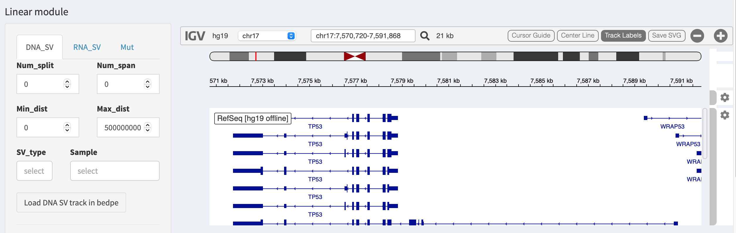The width and height of the screenshot is (736, 233).
Task: Switch to the RNA_SV tab
Action: [87, 47]
